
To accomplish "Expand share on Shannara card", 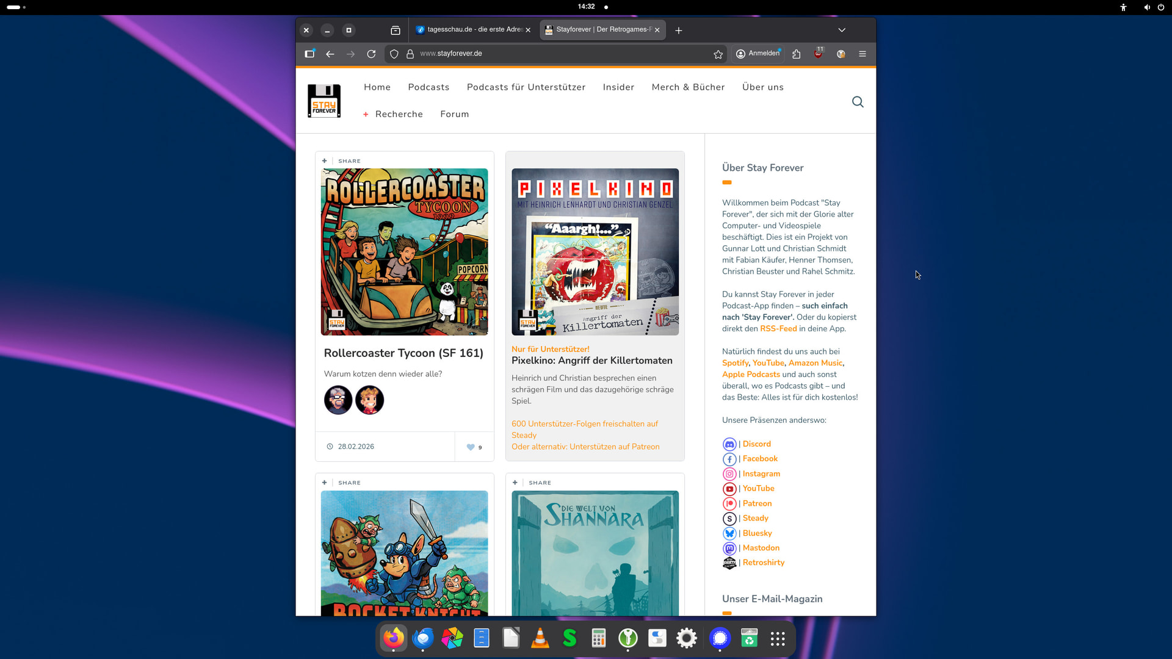I will pyautogui.click(x=515, y=483).
